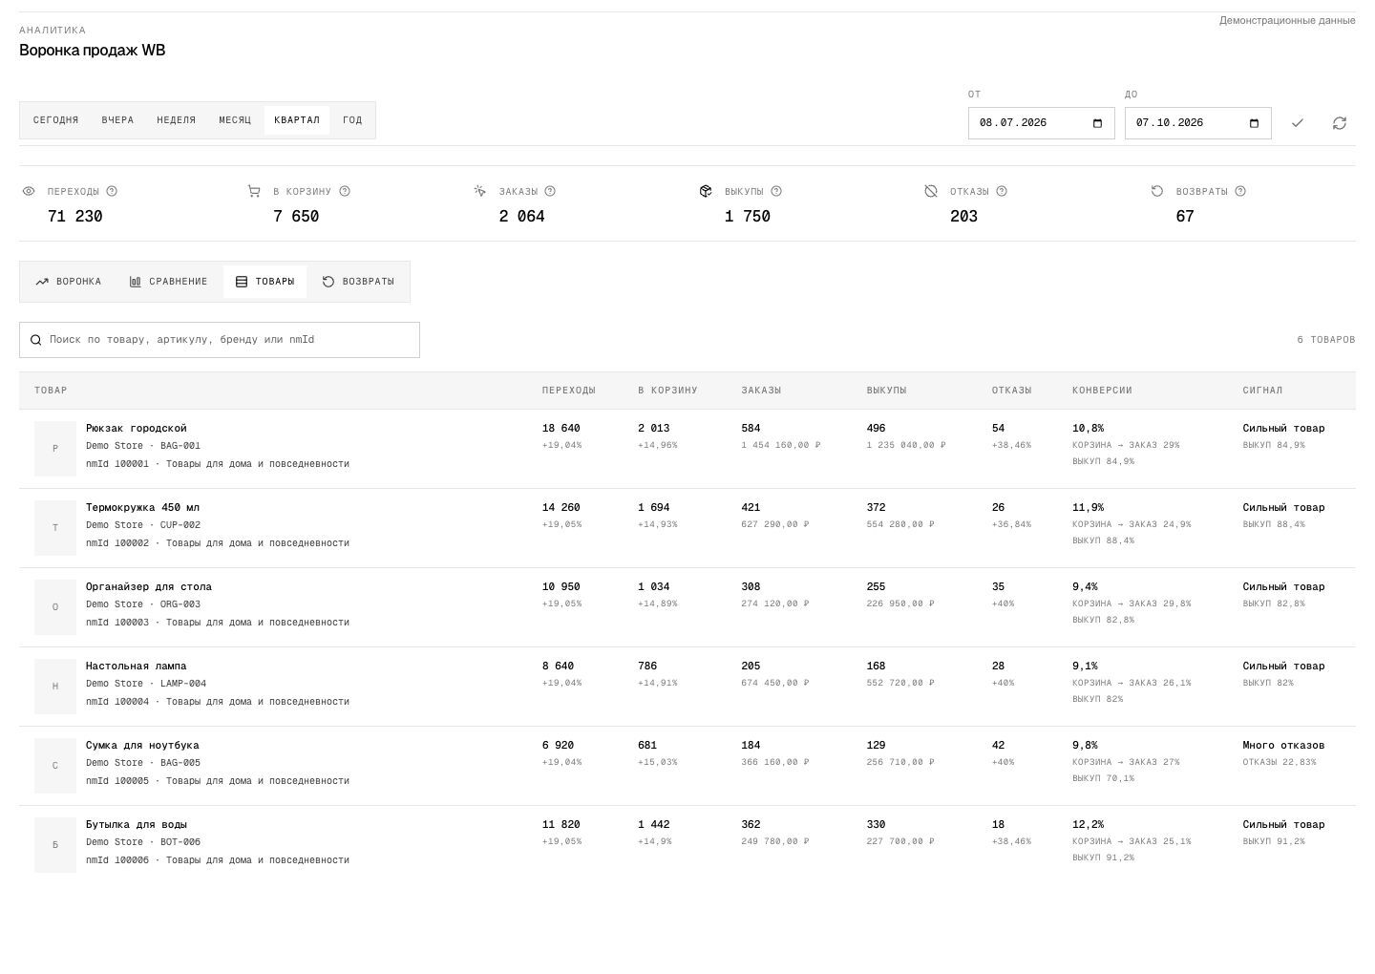Screen dimensions: 1375x974
Task: Focus the product search input field
Action: pyautogui.click(x=220, y=340)
